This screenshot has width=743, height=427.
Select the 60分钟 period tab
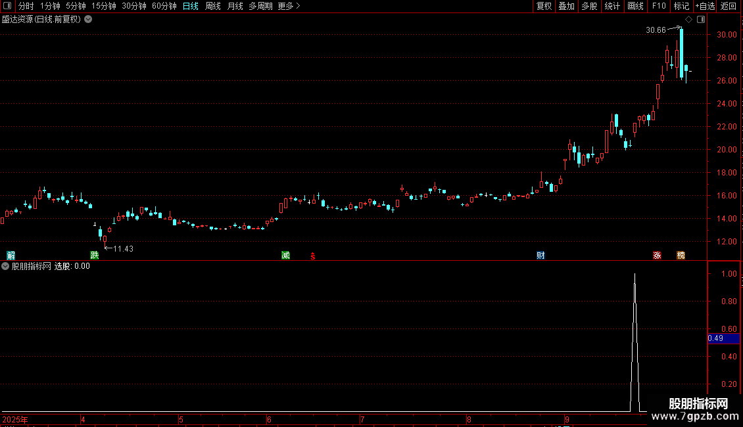pyautogui.click(x=164, y=6)
